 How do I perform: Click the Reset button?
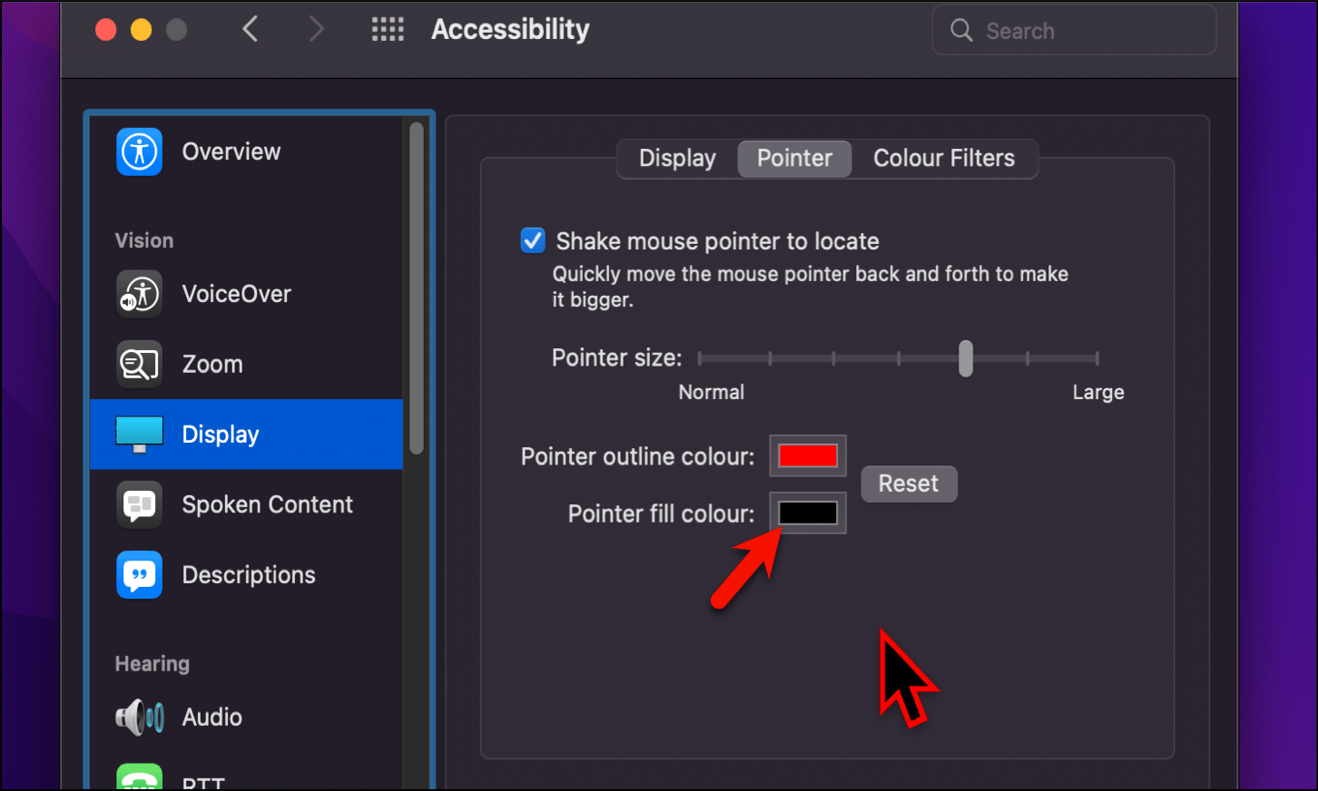point(909,483)
